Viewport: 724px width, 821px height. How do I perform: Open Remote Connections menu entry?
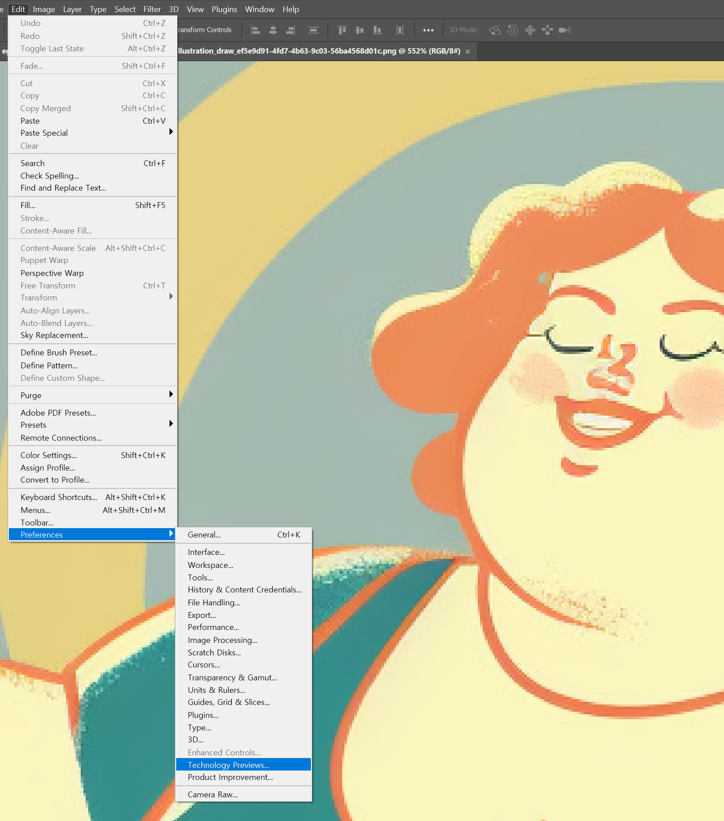pos(93,438)
